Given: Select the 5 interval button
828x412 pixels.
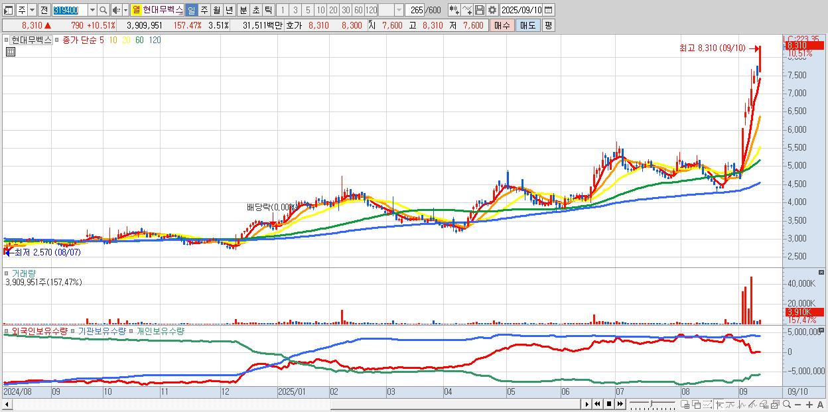Looking at the screenshot, I should click(308, 10).
